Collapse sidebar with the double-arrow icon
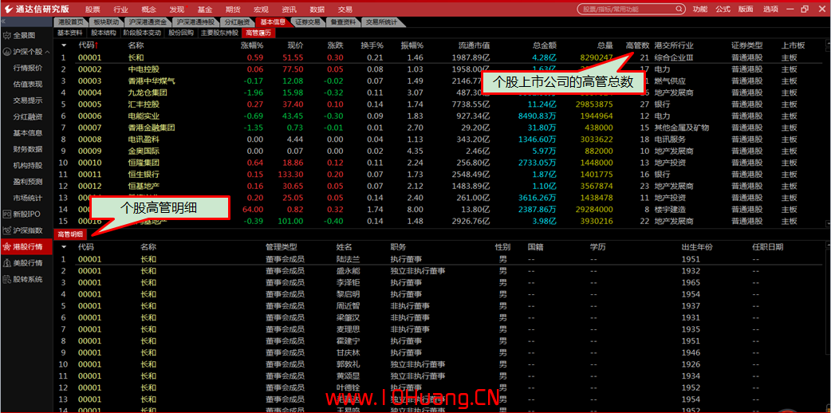This screenshot has height=413, width=831. (x=3, y=22)
